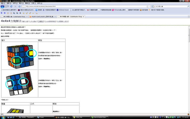The height and width of the screenshot is (119, 190).
Task: Click the Firefox taskbar button
Action: coord(63,117)
